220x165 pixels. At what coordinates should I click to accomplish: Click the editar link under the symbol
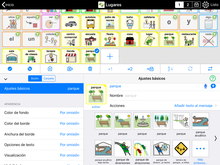click(x=96, y=107)
